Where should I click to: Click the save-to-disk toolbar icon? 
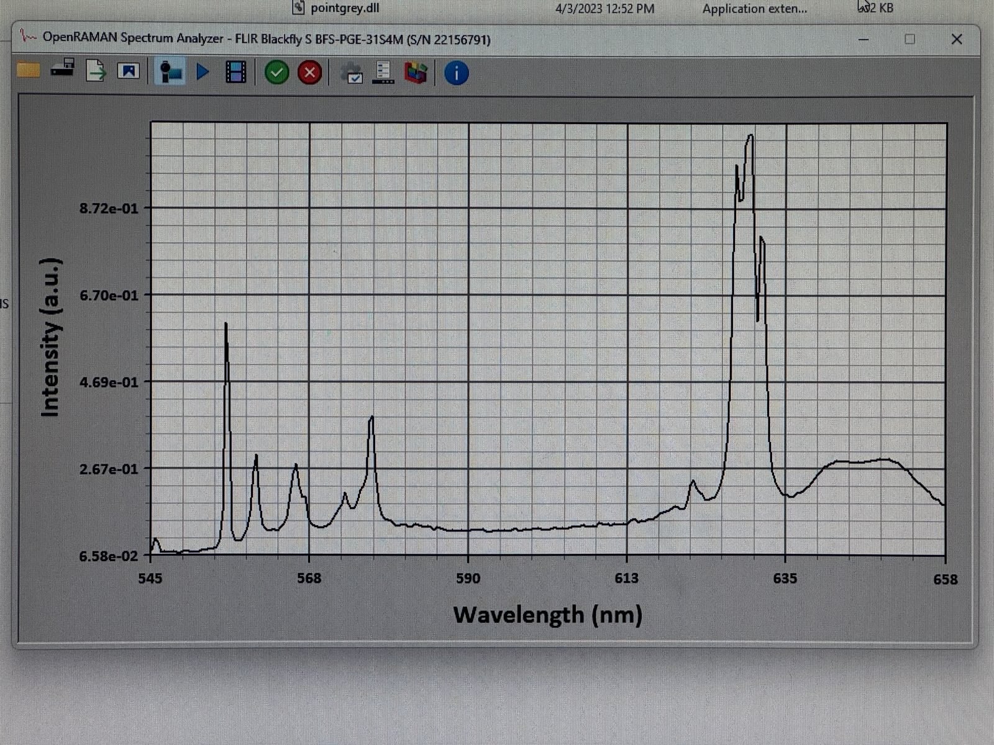pyautogui.click(x=62, y=68)
